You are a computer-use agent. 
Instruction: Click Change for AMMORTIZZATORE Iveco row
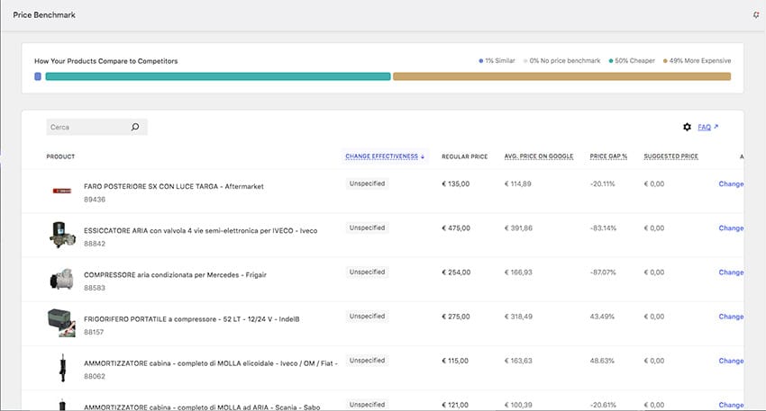731,361
